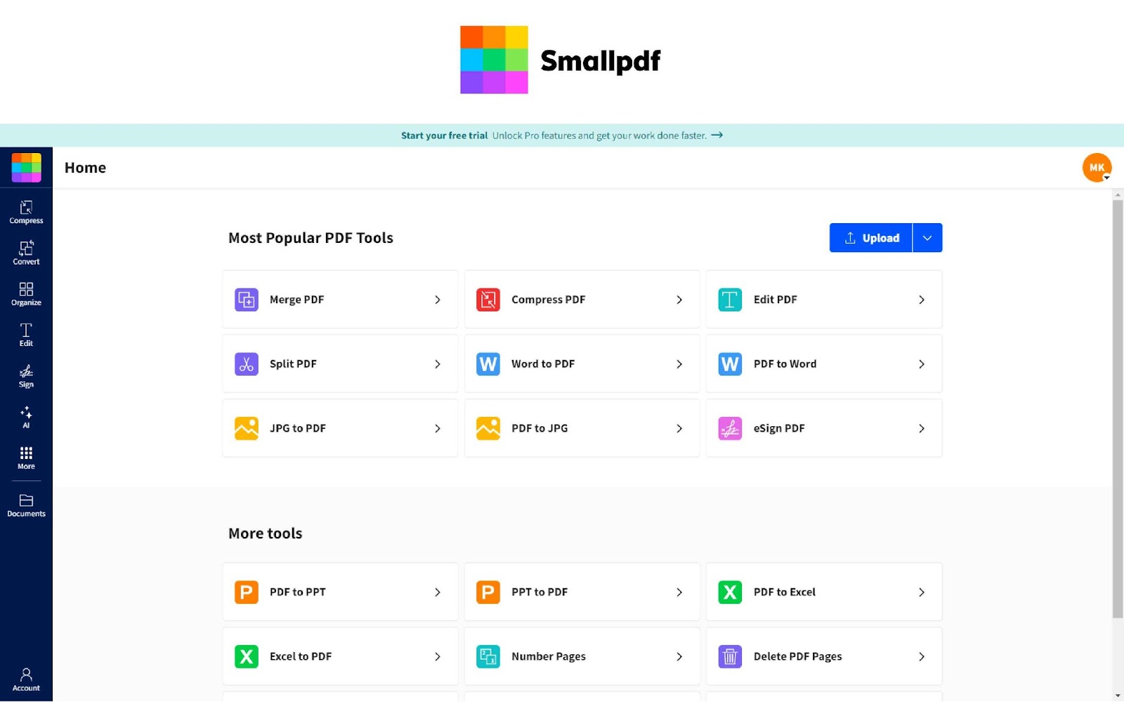Click the chevron on the eSign PDF card
Screen dimensions: 1124x702
pos(922,428)
